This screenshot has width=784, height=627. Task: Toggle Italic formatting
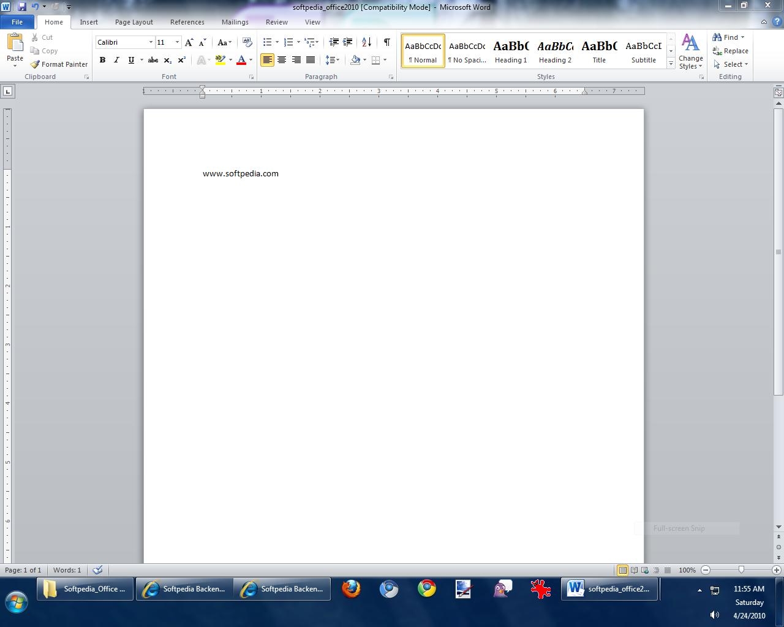pos(116,60)
